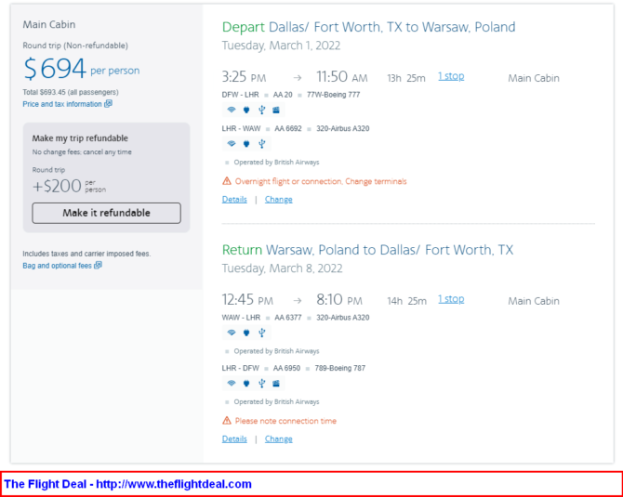623x497 pixels.
Task: Click the arrow between 12:45 PM and 8:10 PM
Action: [x=298, y=301]
